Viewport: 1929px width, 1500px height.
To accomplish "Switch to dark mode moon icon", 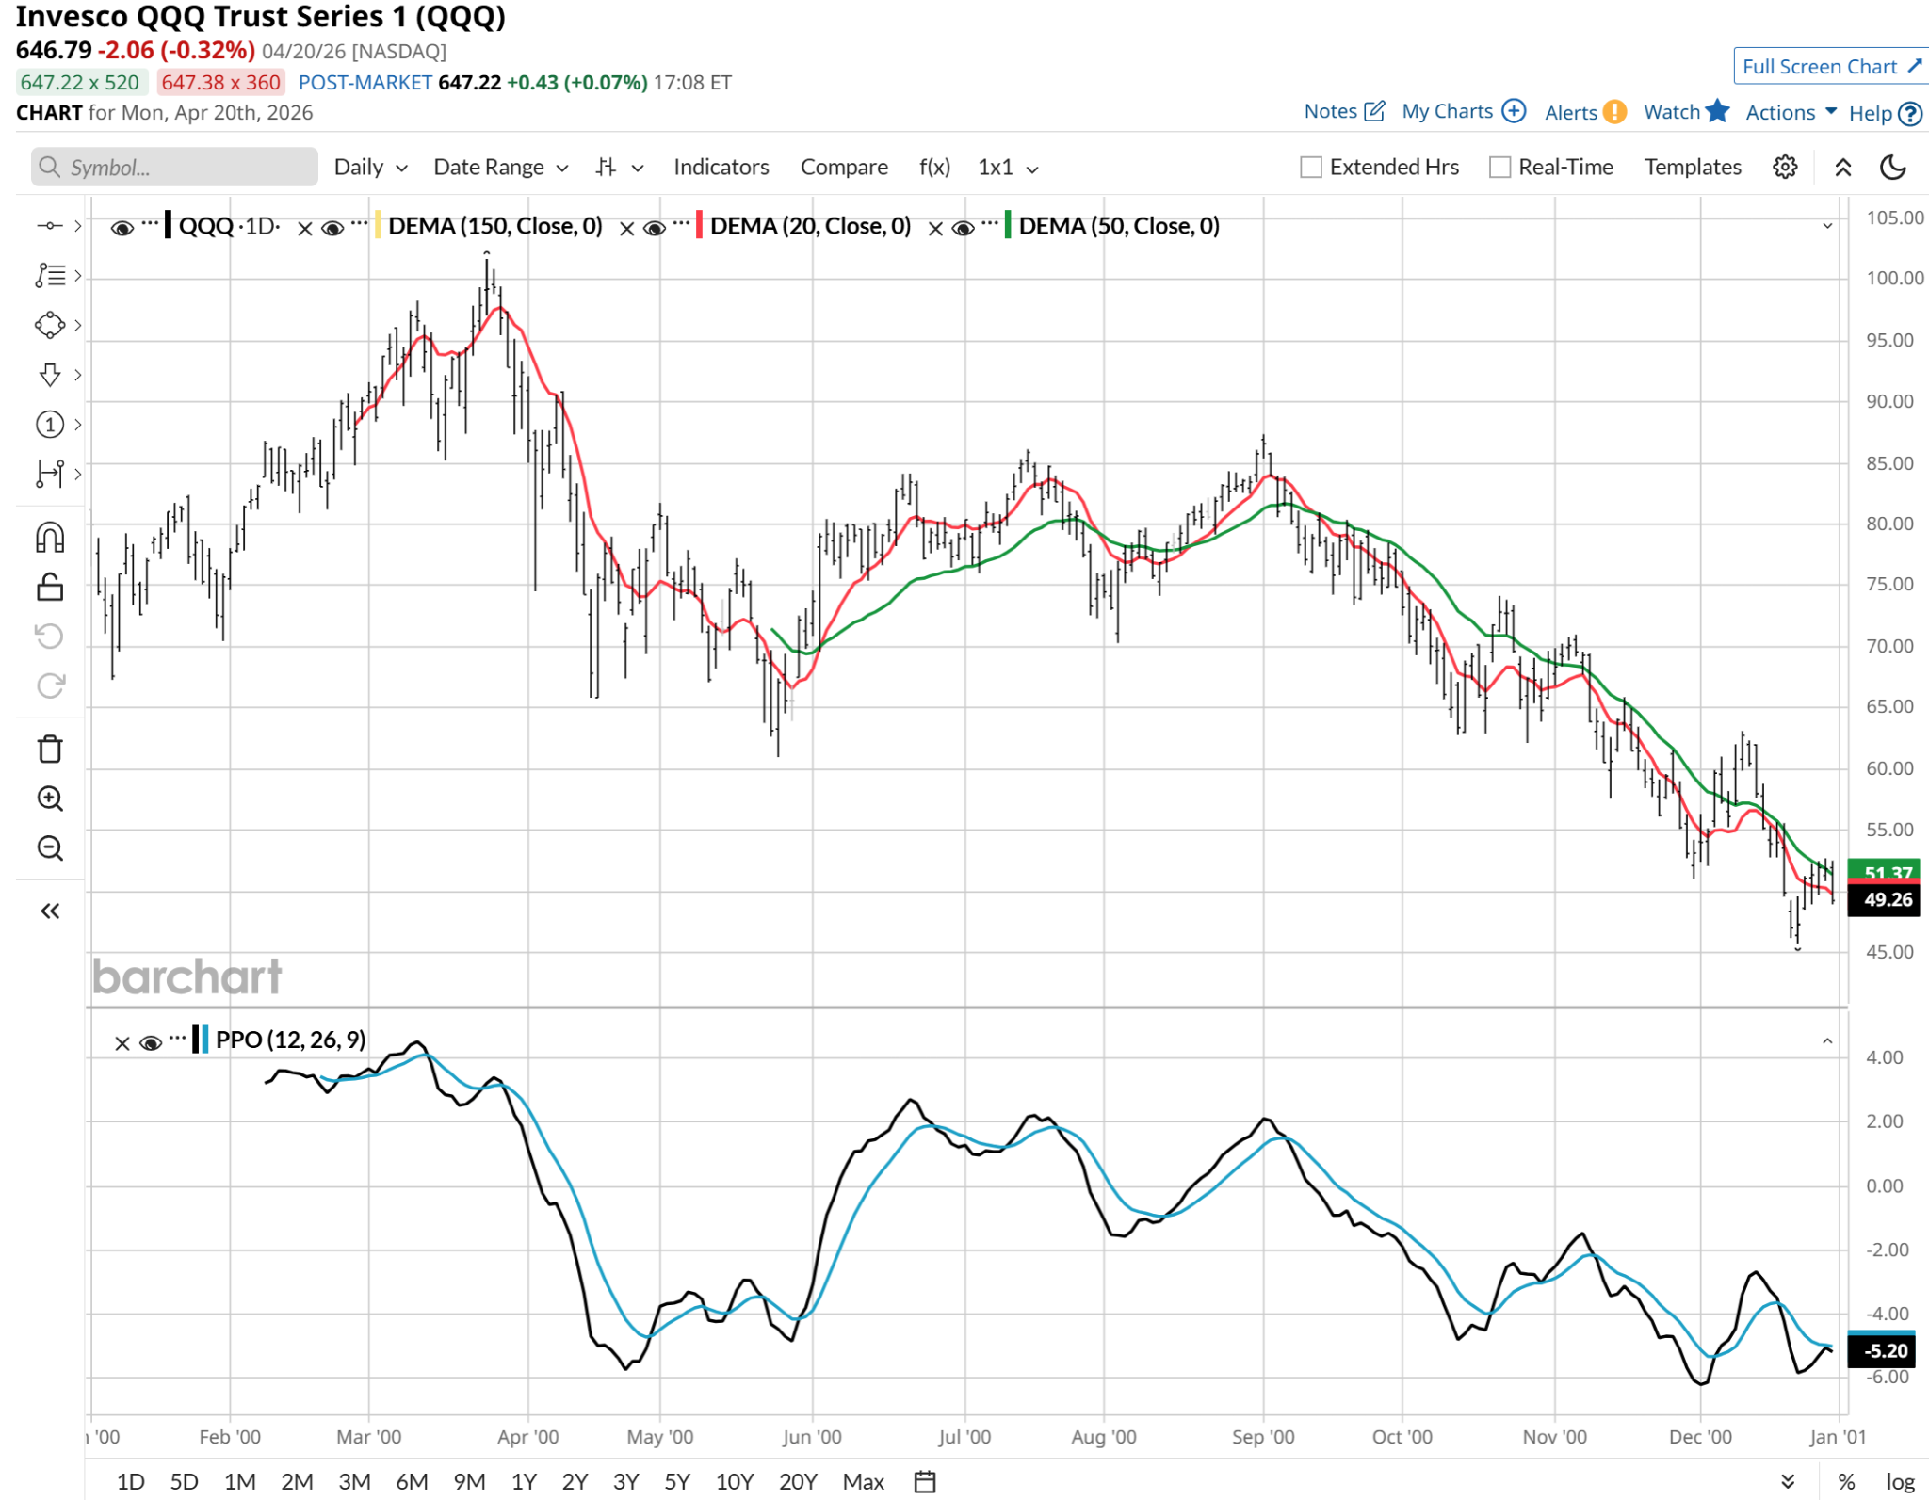I will (1892, 168).
